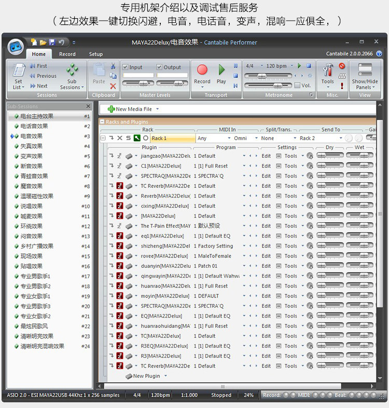
Task: Open the Send To Rack 2 dropdown
Action: pyautogui.click(x=321, y=138)
